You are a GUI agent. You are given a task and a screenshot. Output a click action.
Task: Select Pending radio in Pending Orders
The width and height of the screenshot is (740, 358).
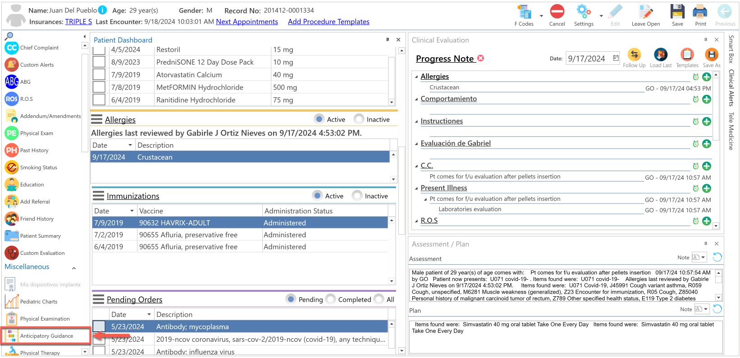coord(291,299)
